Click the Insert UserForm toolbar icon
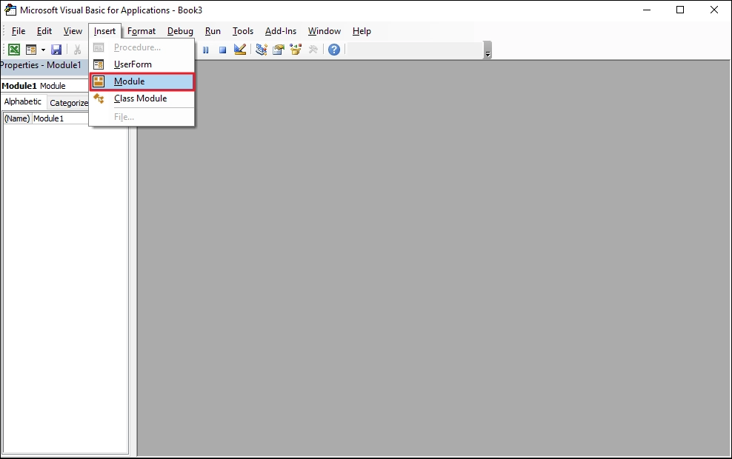Image resolution: width=732 pixels, height=459 pixels. (x=30, y=50)
